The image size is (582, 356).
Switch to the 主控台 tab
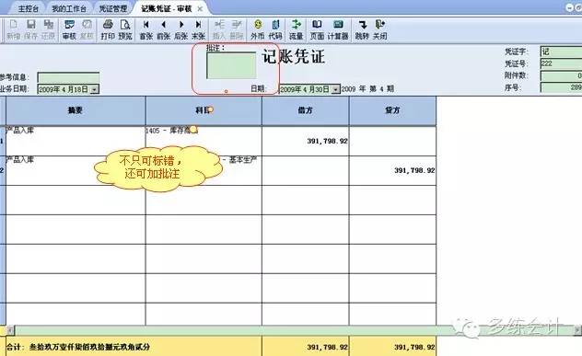pos(29,8)
